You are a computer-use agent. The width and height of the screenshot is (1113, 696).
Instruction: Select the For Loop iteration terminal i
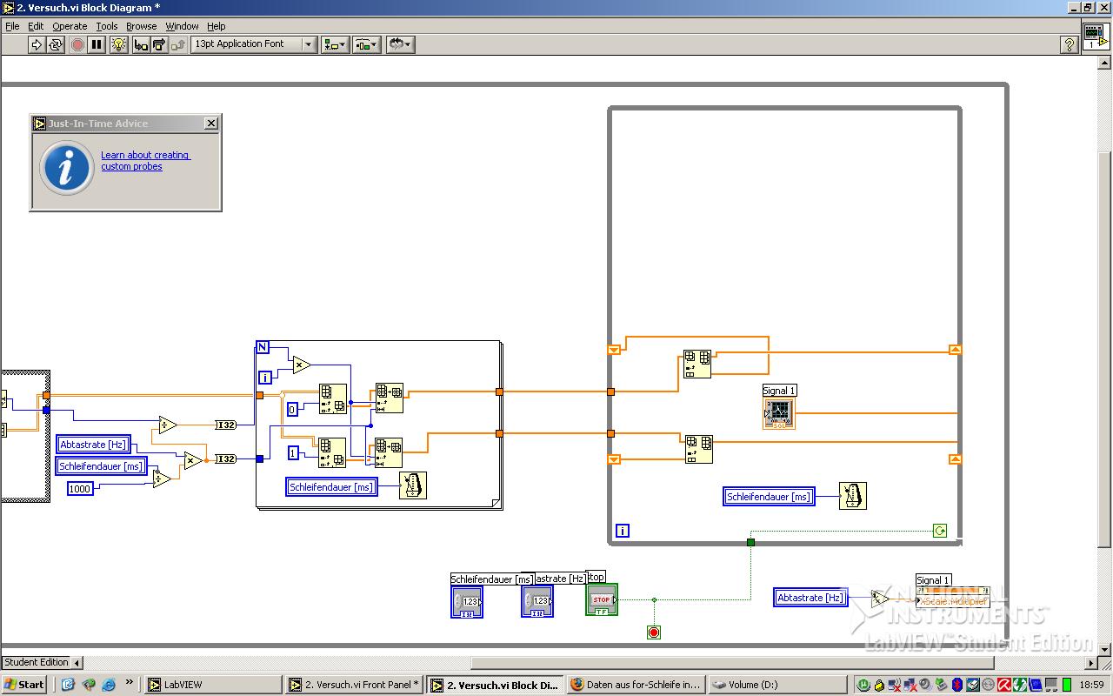point(266,378)
